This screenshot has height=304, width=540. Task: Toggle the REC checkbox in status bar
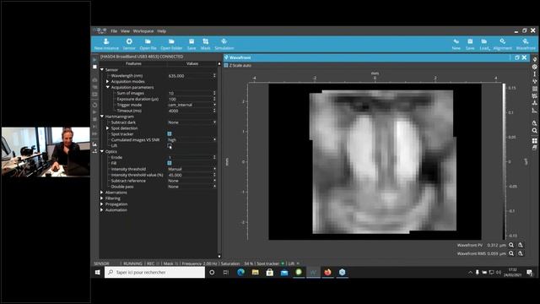coord(158,263)
